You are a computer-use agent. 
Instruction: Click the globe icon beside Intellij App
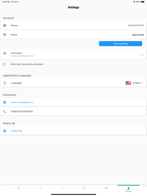[5, 131]
